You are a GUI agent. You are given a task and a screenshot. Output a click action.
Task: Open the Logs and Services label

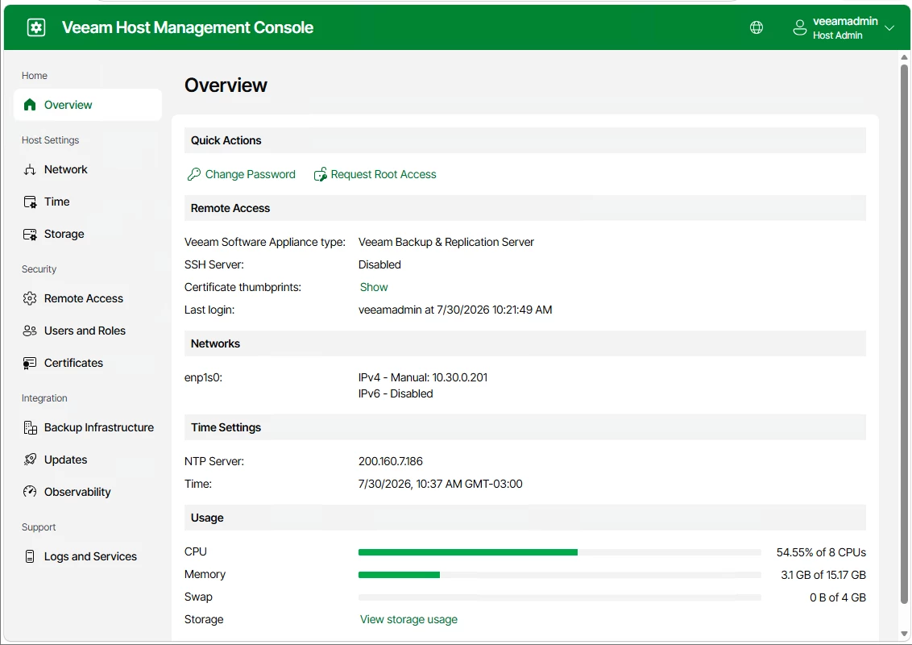(90, 556)
